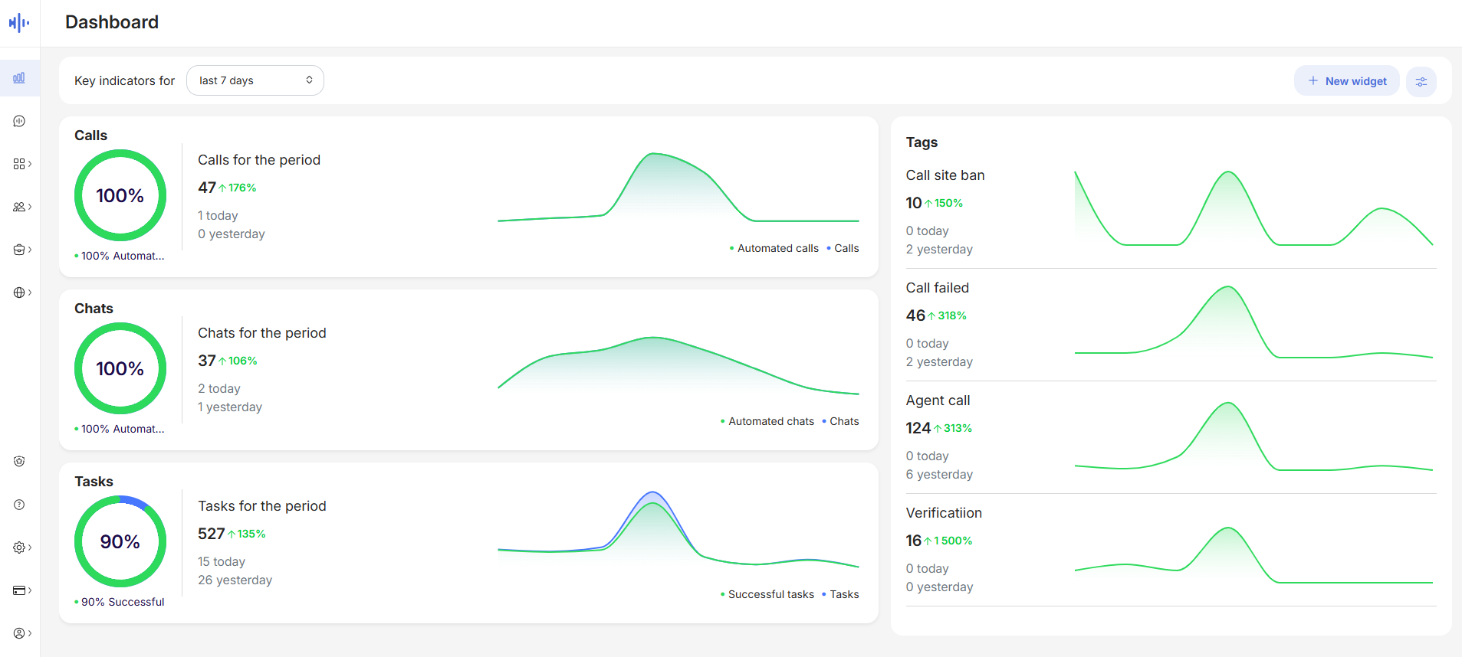Click the Tasks for the period line chart
The image size is (1462, 657).
[x=678, y=530]
